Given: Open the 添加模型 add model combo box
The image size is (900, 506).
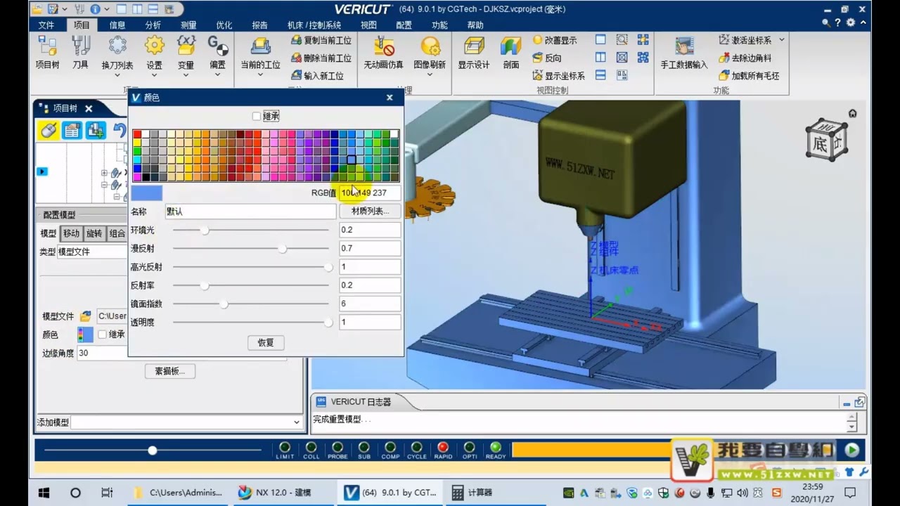Looking at the screenshot, I should pyautogui.click(x=186, y=422).
